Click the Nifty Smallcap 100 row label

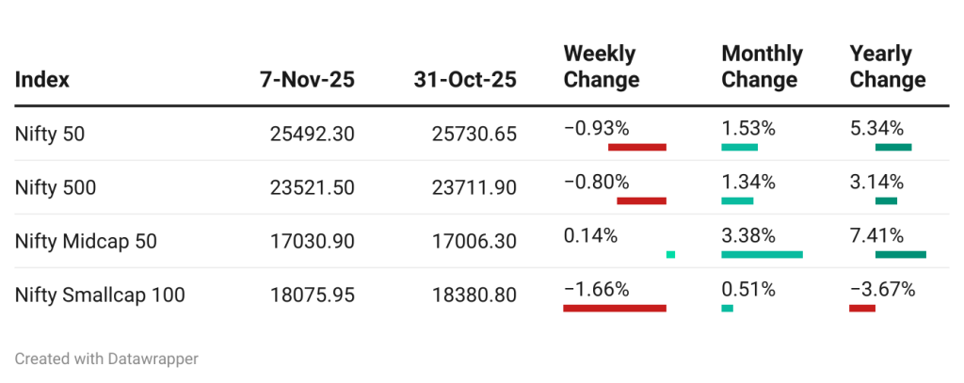(100, 295)
